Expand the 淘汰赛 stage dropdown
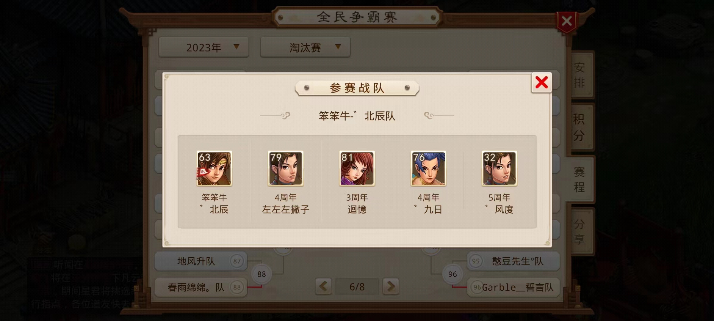 click(x=305, y=47)
